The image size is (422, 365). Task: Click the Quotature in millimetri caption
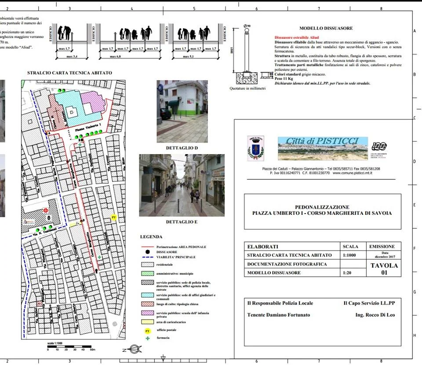[247, 88]
